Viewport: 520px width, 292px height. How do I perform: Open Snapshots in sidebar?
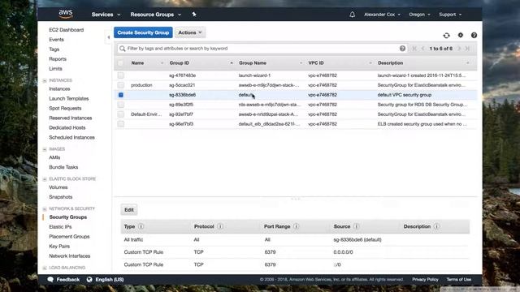(x=60, y=197)
